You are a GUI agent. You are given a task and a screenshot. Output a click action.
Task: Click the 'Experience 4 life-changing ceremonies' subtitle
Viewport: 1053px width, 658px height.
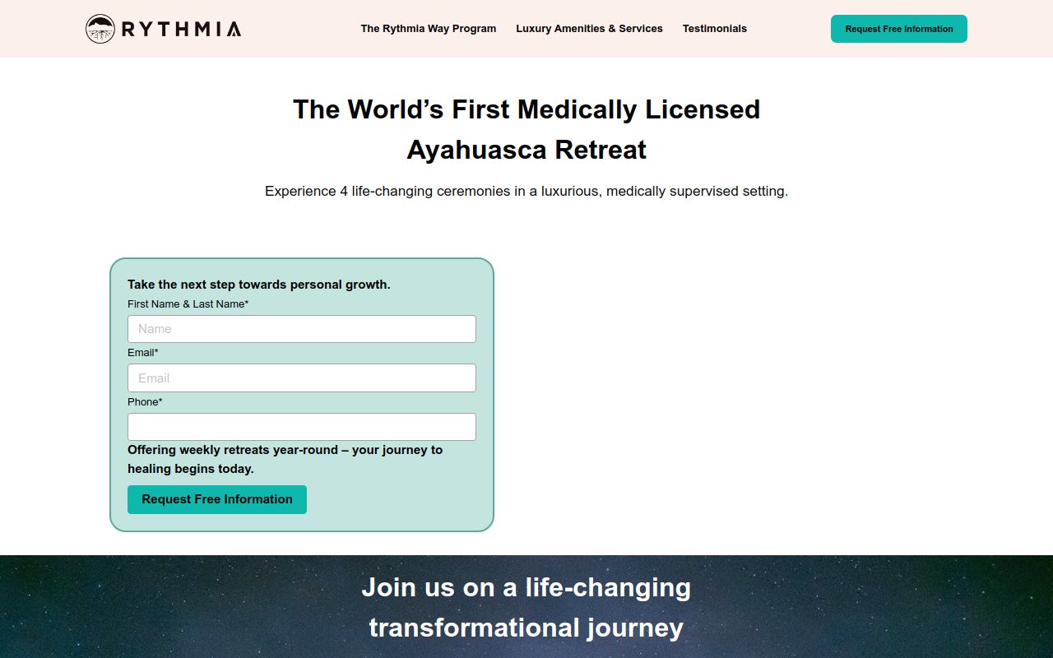pos(526,192)
